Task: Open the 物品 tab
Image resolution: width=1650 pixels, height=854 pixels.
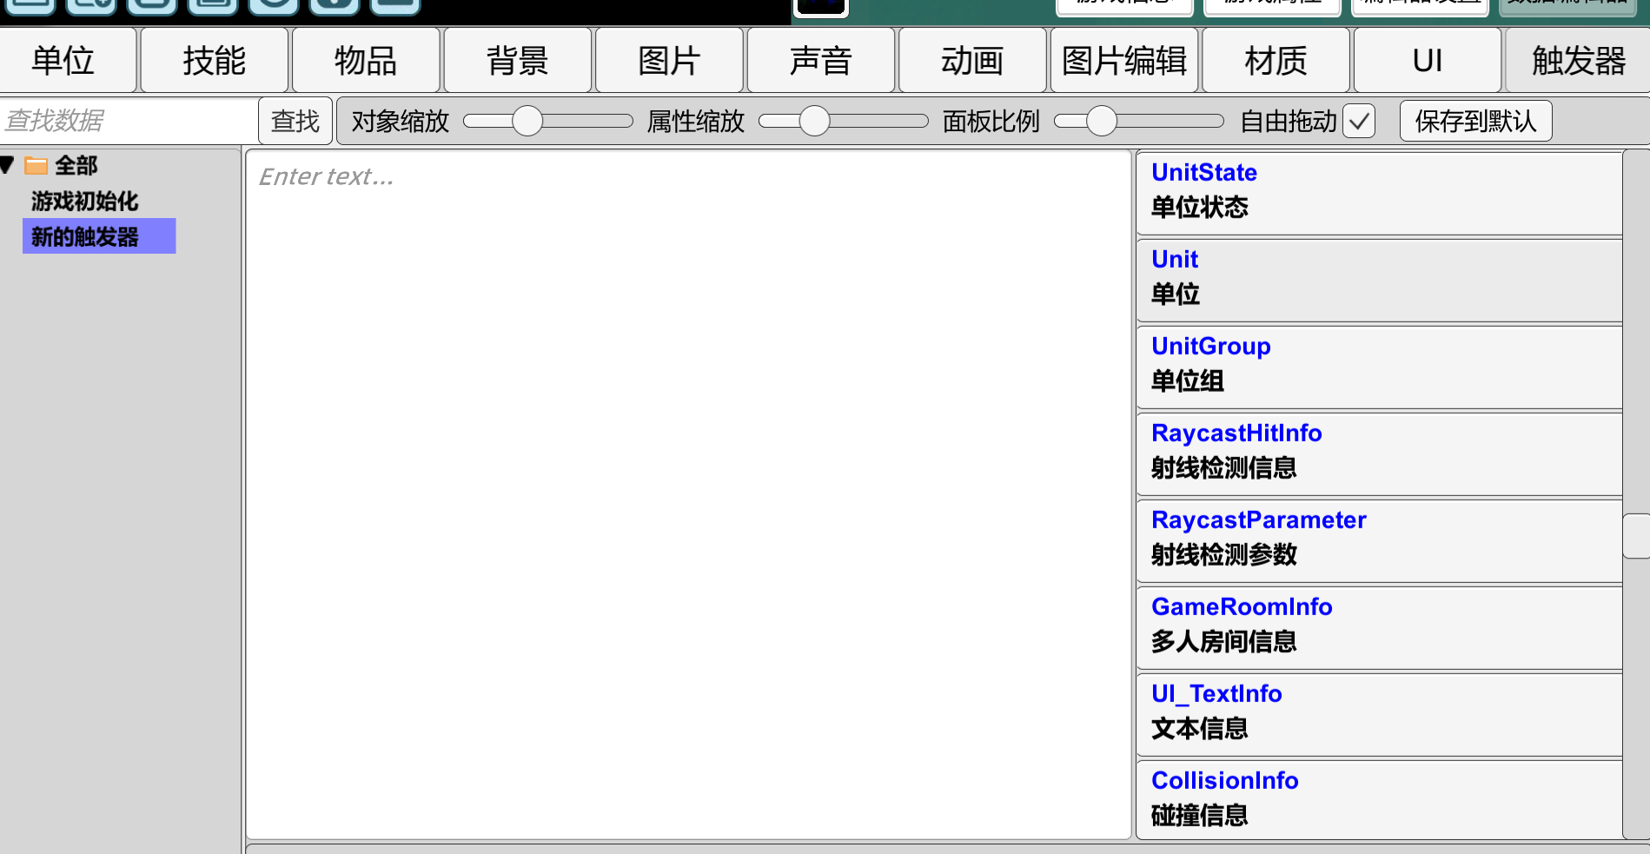Action: [366, 61]
